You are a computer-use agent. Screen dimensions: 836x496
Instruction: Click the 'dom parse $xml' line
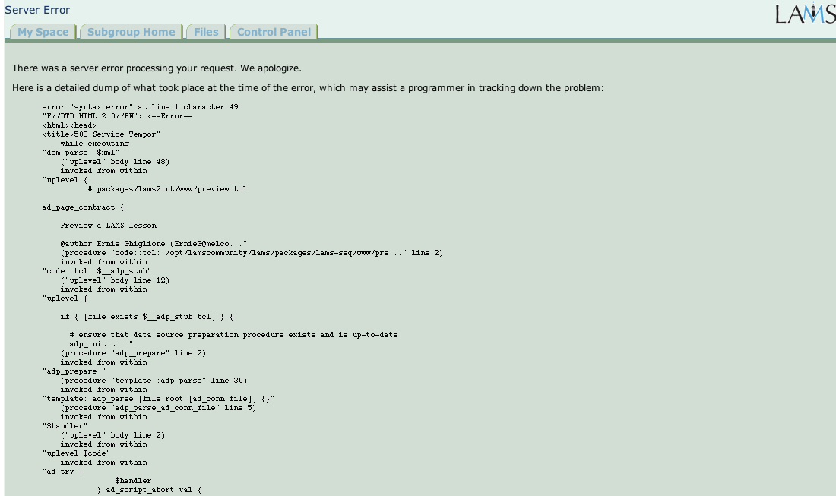point(81,153)
